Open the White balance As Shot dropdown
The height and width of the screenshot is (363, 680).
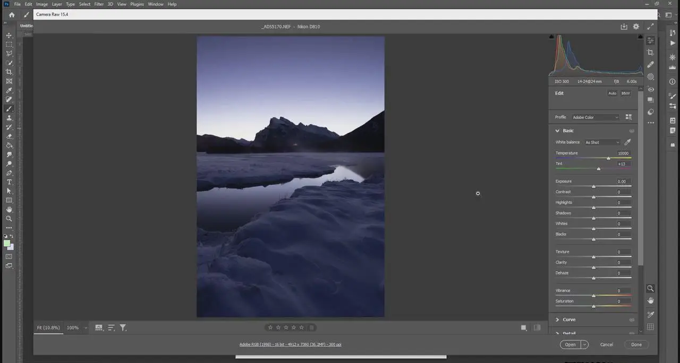coord(602,142)
